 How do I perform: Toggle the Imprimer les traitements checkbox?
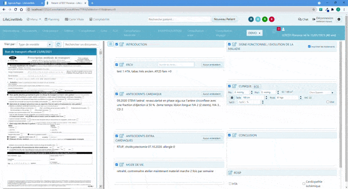coord(309,47)
